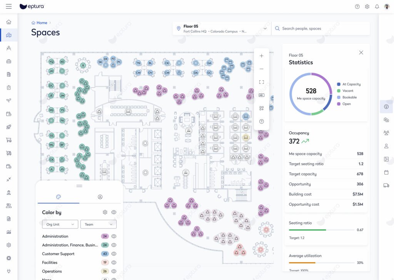Toggle visibility of Customer Support
The image size is (394, 280).
114,254
